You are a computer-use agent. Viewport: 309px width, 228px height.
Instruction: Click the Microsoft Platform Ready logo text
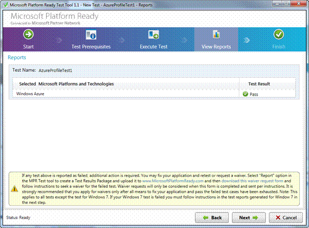tap(54, 16)
